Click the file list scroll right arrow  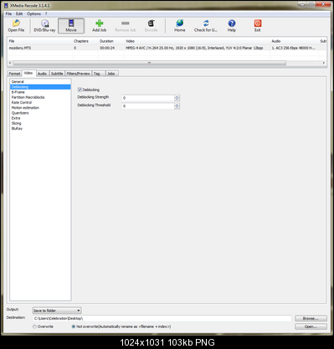point(324,63)
